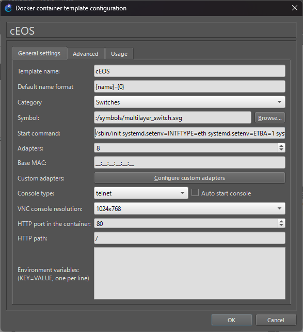
Task: Confirm settings with OK button
Action: [232, 320]
